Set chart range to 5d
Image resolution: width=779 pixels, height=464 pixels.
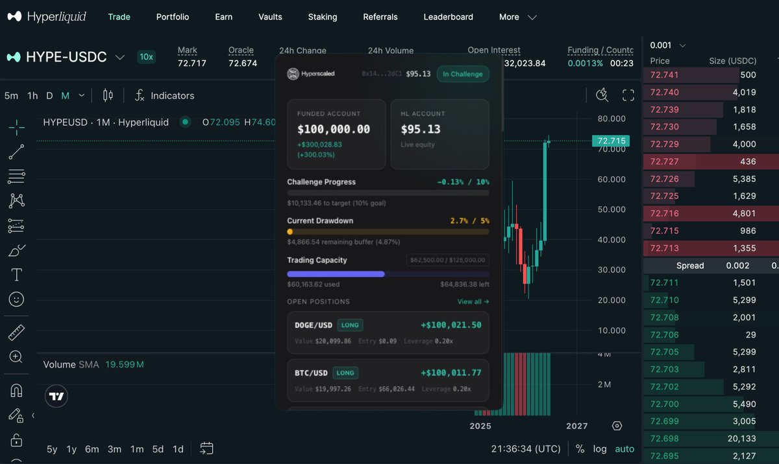(x=158, y=449)
